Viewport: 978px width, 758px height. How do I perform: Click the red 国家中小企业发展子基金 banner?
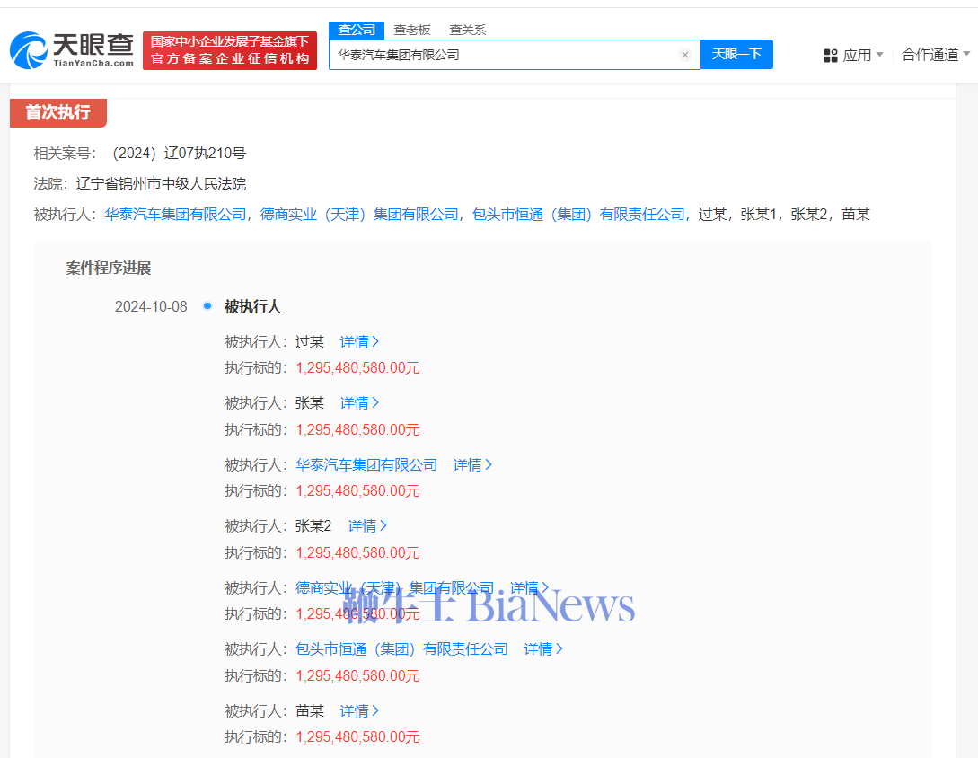[x=230, y=50]
